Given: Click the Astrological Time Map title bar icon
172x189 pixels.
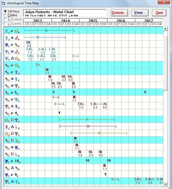Looking at the screenshot, I should tap(3, 3).
